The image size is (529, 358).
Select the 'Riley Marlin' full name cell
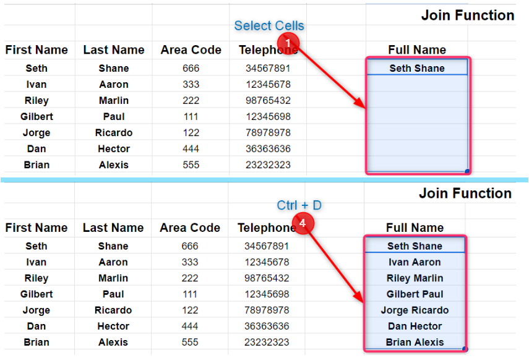pyautogui.click(x=415, y=278)
